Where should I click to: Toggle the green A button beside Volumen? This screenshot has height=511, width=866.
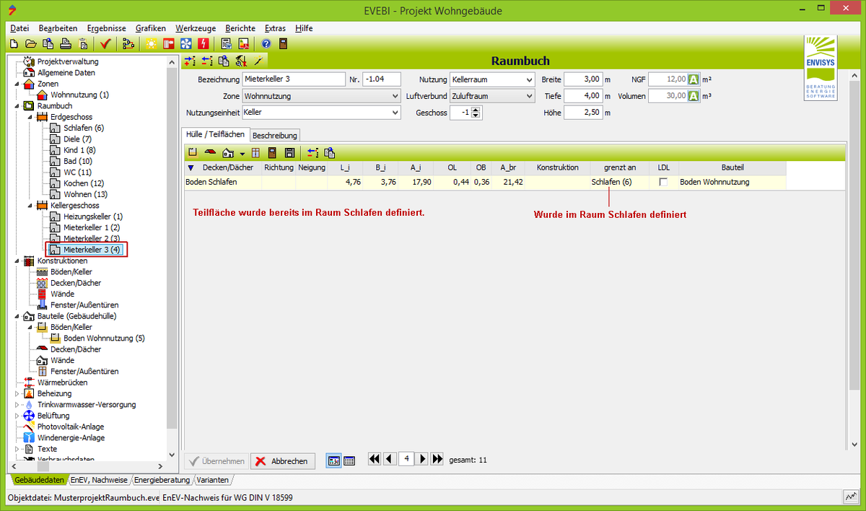(x=694, y=96)
